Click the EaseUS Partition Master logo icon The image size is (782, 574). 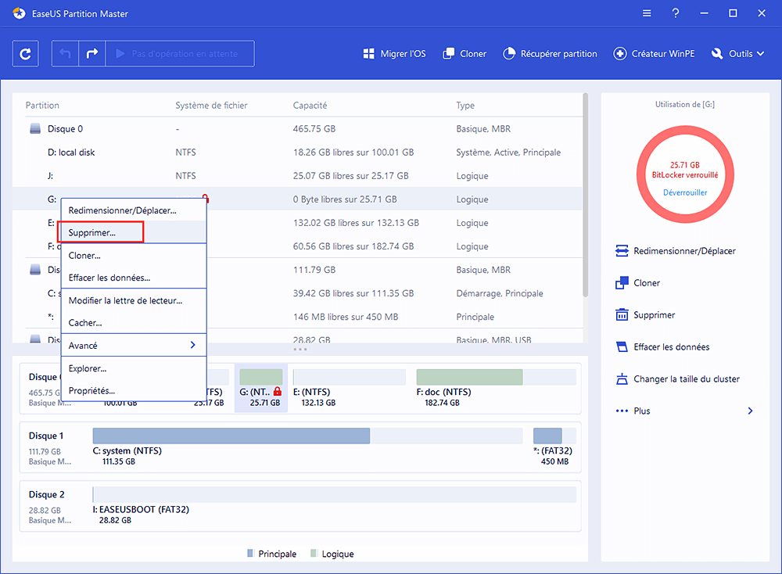(19, 13)
